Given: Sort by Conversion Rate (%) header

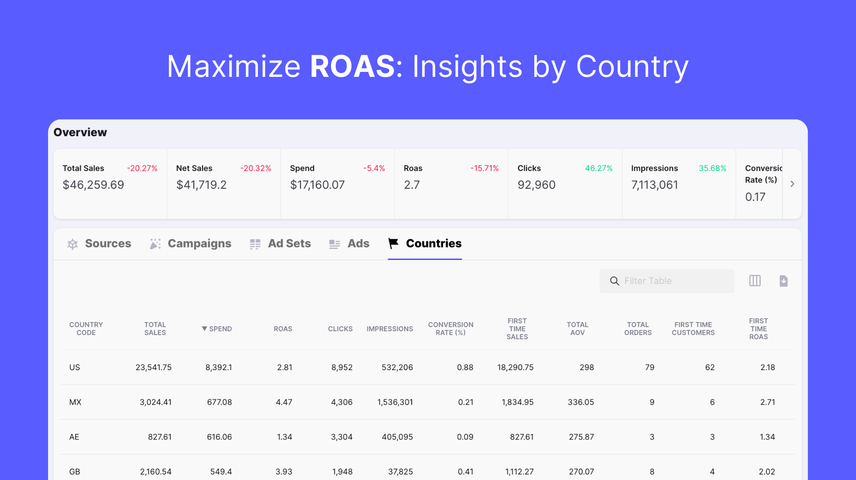Looking at the screenshot, I should (450, 329).
